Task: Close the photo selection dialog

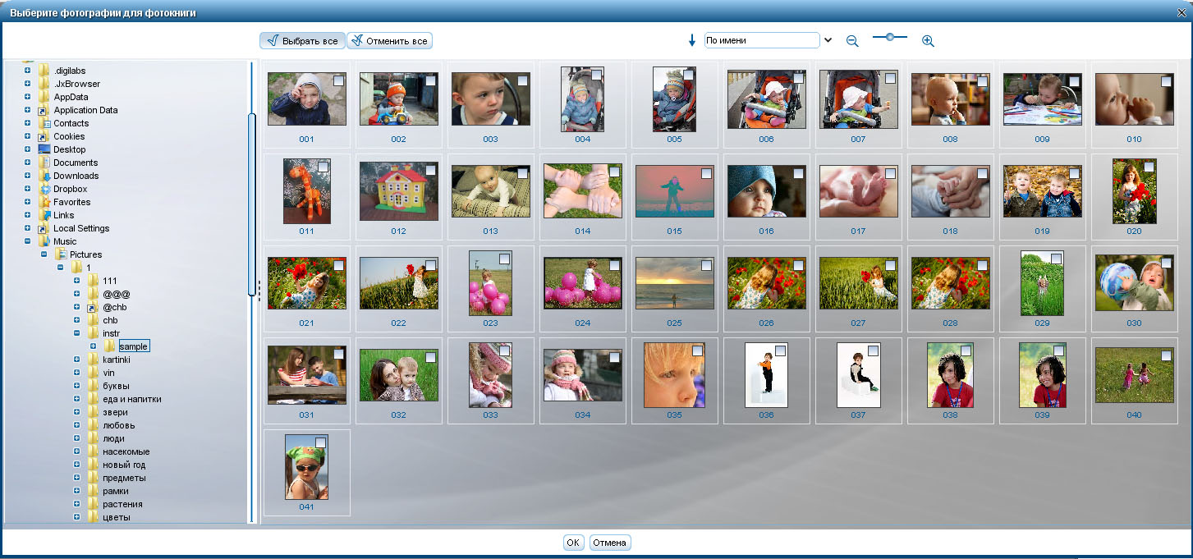Action: [x=1182, y=12]
